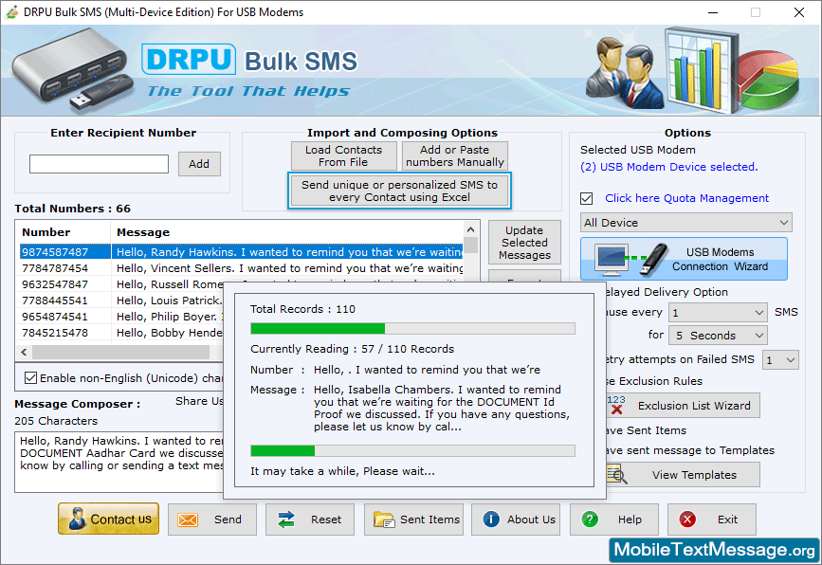Image resolution: width=822 pixels, height=565 pixels.
Task: Click the View Templates button
Action: (x=681, y=474)
